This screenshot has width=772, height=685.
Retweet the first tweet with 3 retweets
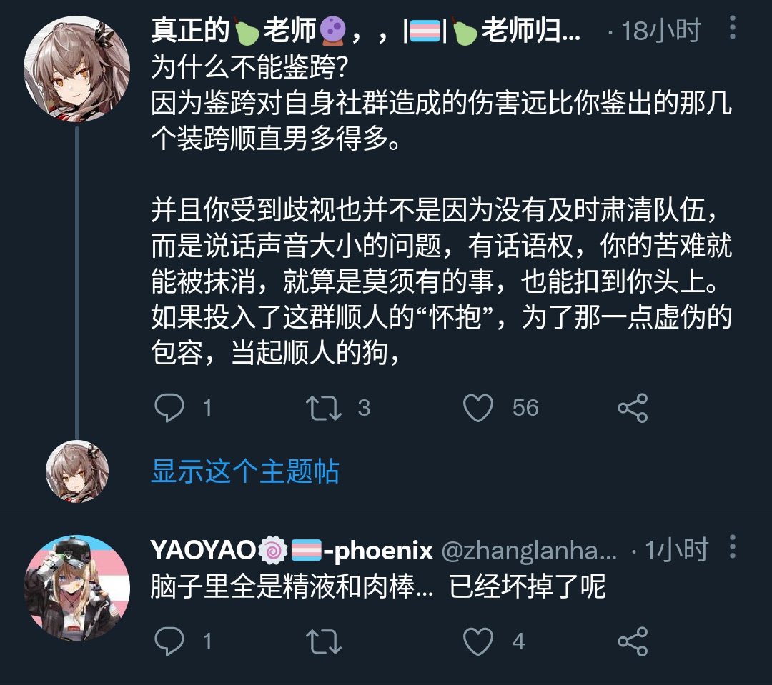click(324, 407)
